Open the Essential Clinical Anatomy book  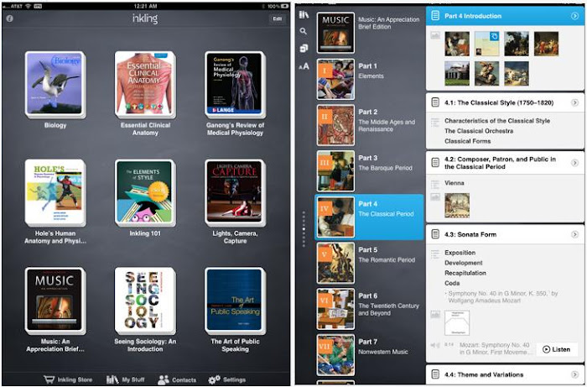click(144, 84)
